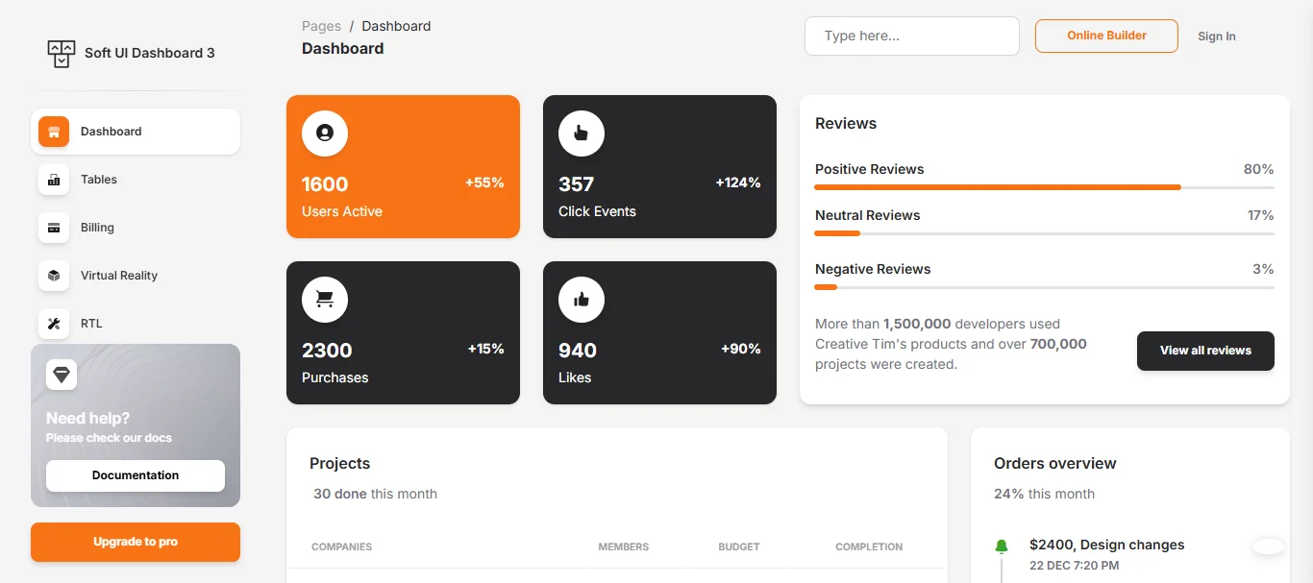Image resolution: width=1313 pixels, height=583 pixels.
Task: Flip the toggle next to Design changes order
Action: tap(1268, 546)
